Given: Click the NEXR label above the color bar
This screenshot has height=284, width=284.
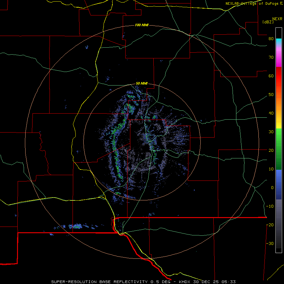Looking at the screenshot, I should point(277,19).
